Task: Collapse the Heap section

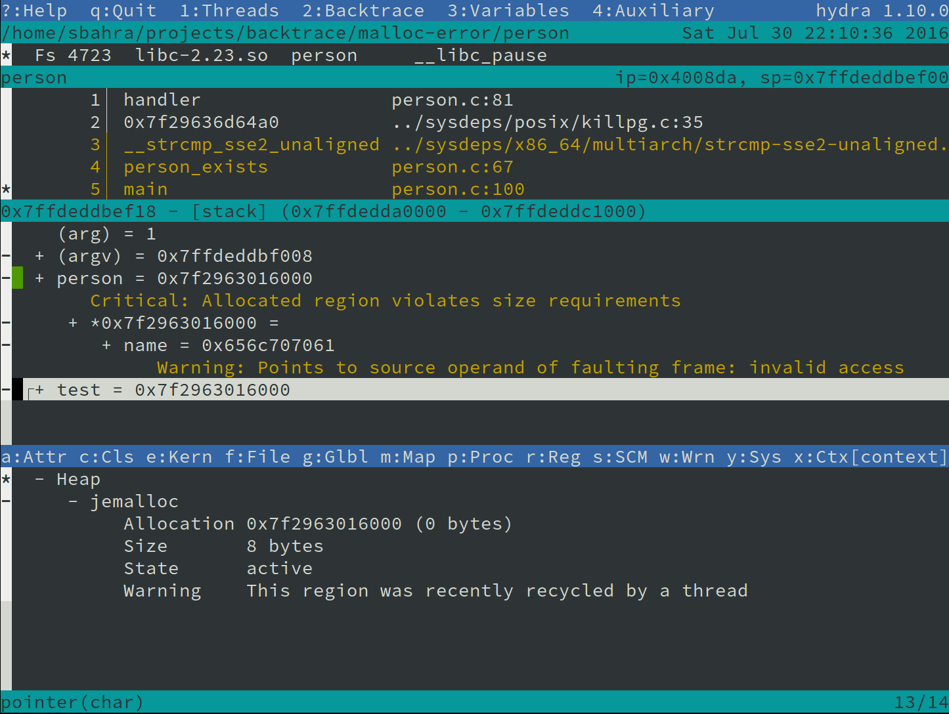Action: click(x=40, y=479)
